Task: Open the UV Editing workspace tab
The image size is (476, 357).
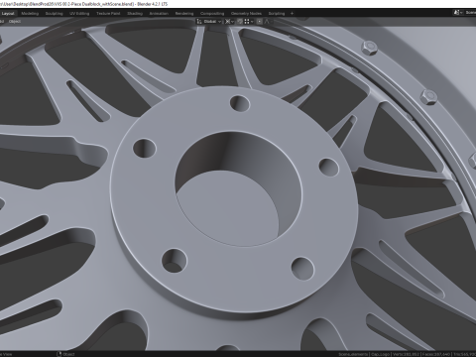Action: [79, 14]
